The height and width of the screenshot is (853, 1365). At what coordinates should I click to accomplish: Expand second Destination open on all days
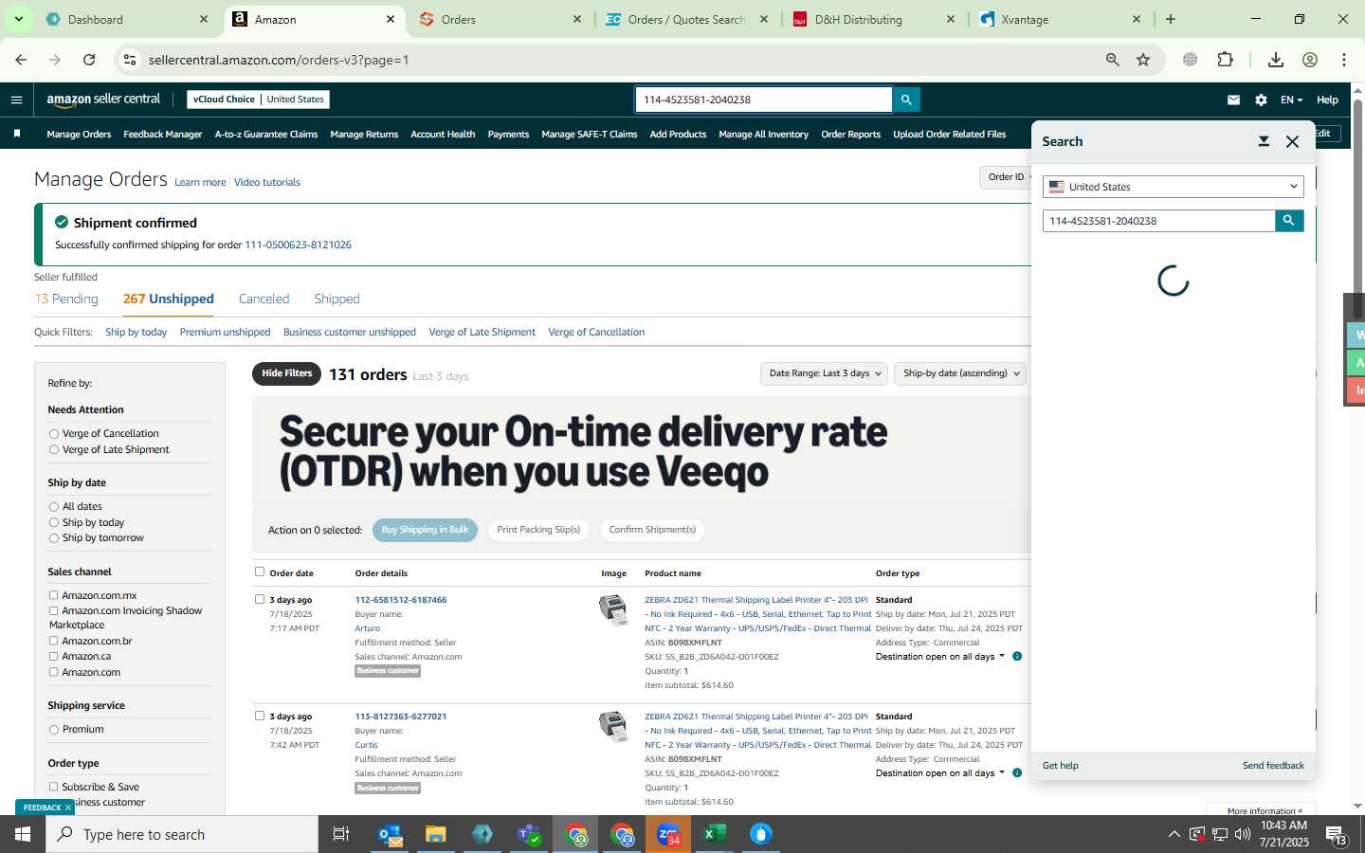tap(940, 772)
